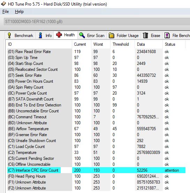Select the (F0) Head Flying Hours row

(97, 176)
